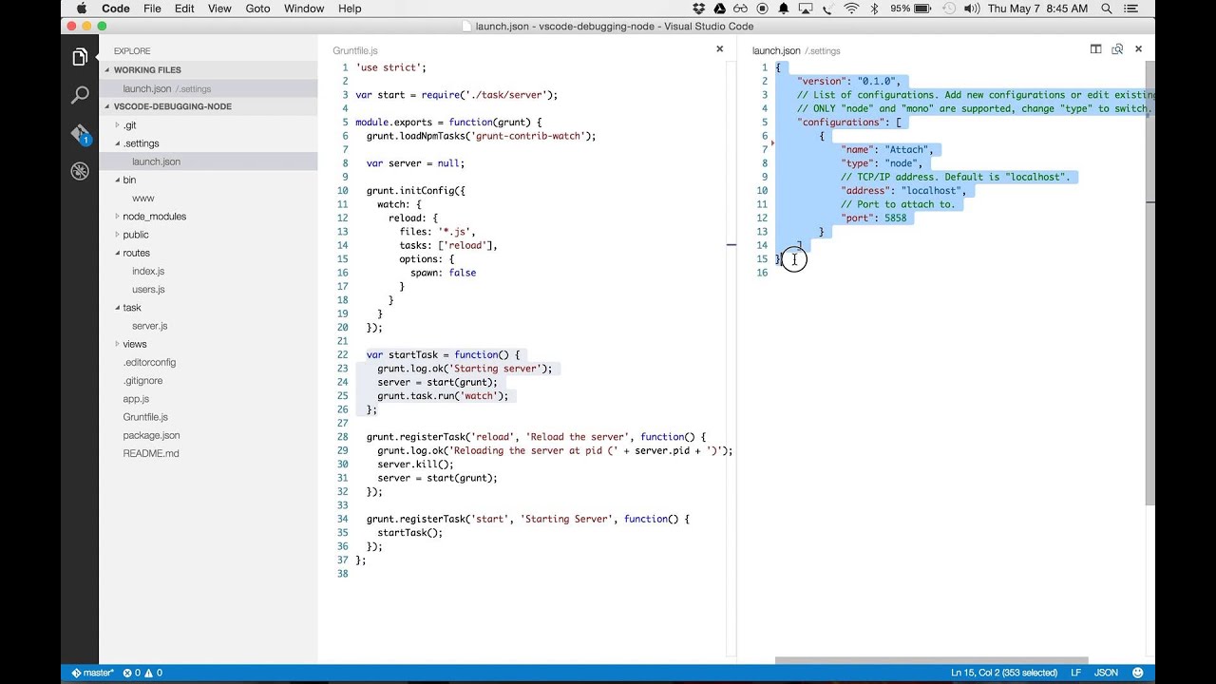Open server.js in task folder
The width and height of the screenshot is (1216, 684).
point(208,326)
